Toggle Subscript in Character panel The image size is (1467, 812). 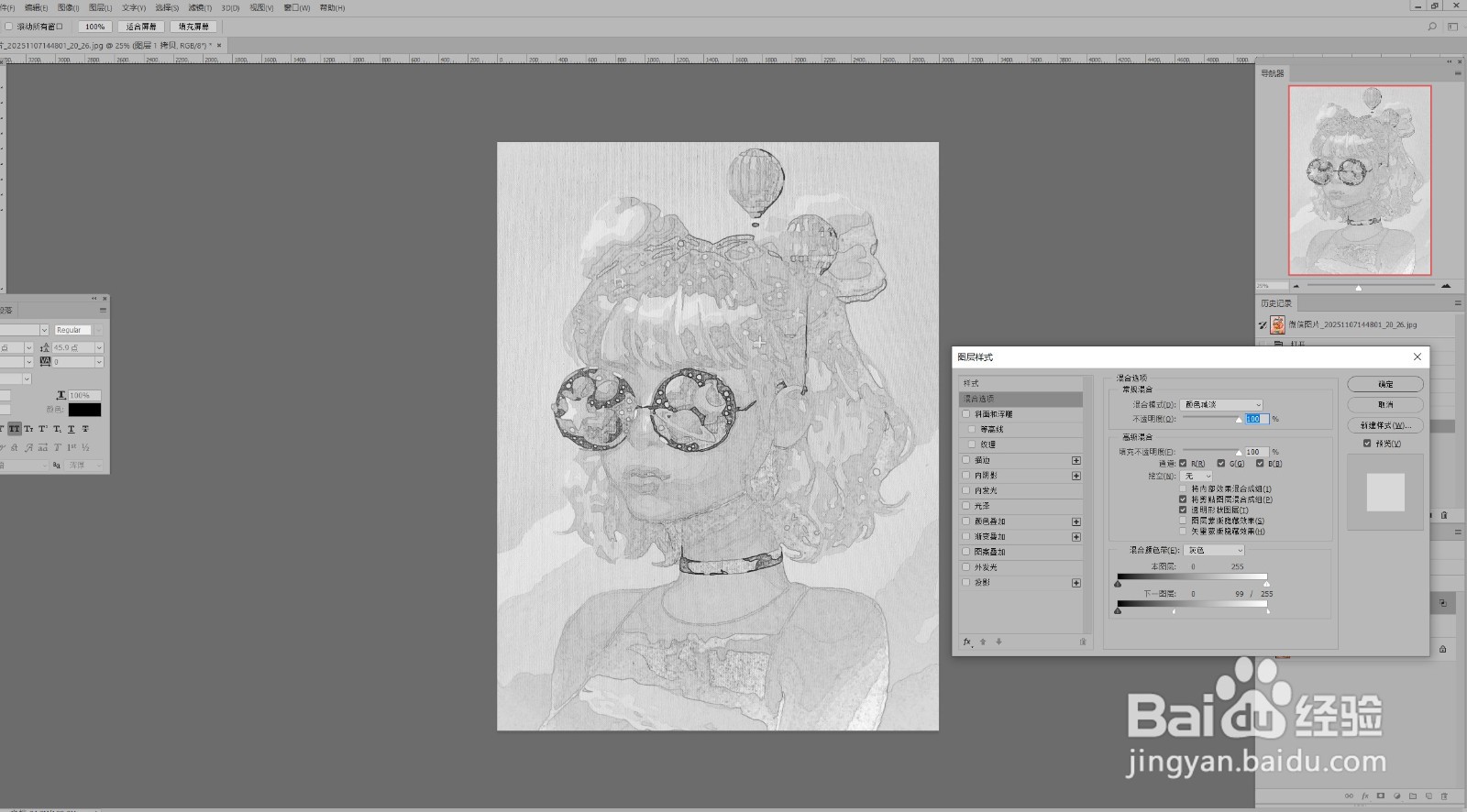click(57, 429)
